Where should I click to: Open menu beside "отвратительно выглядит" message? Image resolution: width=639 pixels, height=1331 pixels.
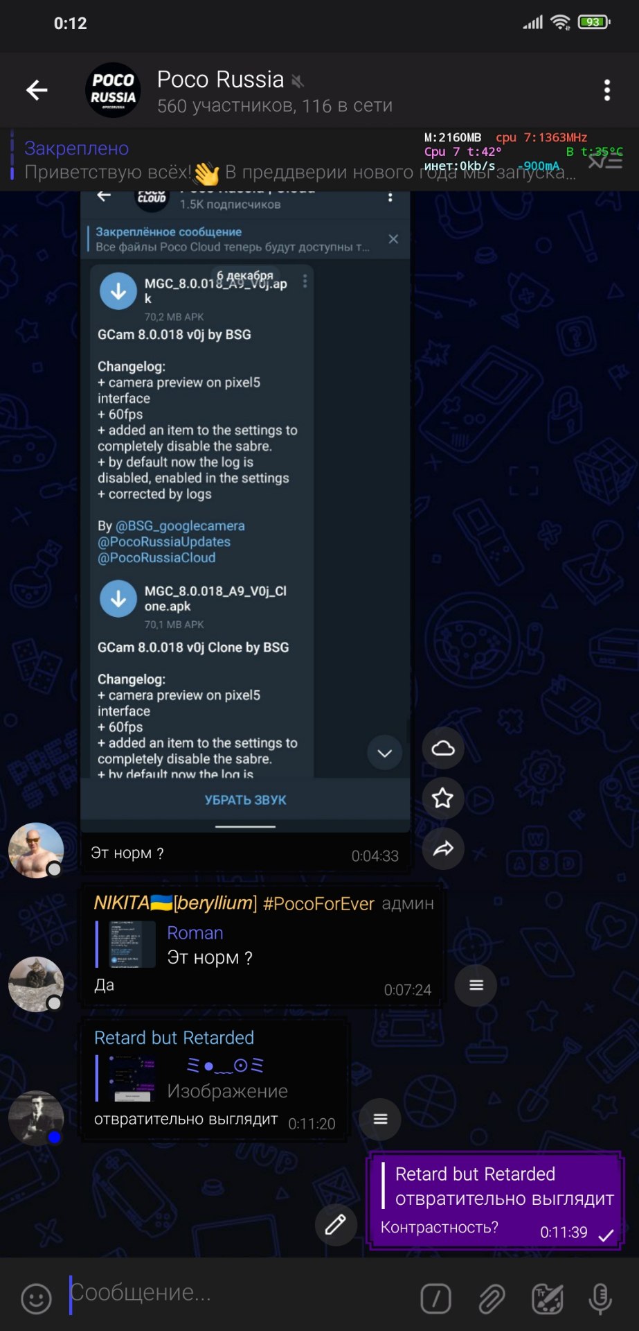(x=381, y=1120)
